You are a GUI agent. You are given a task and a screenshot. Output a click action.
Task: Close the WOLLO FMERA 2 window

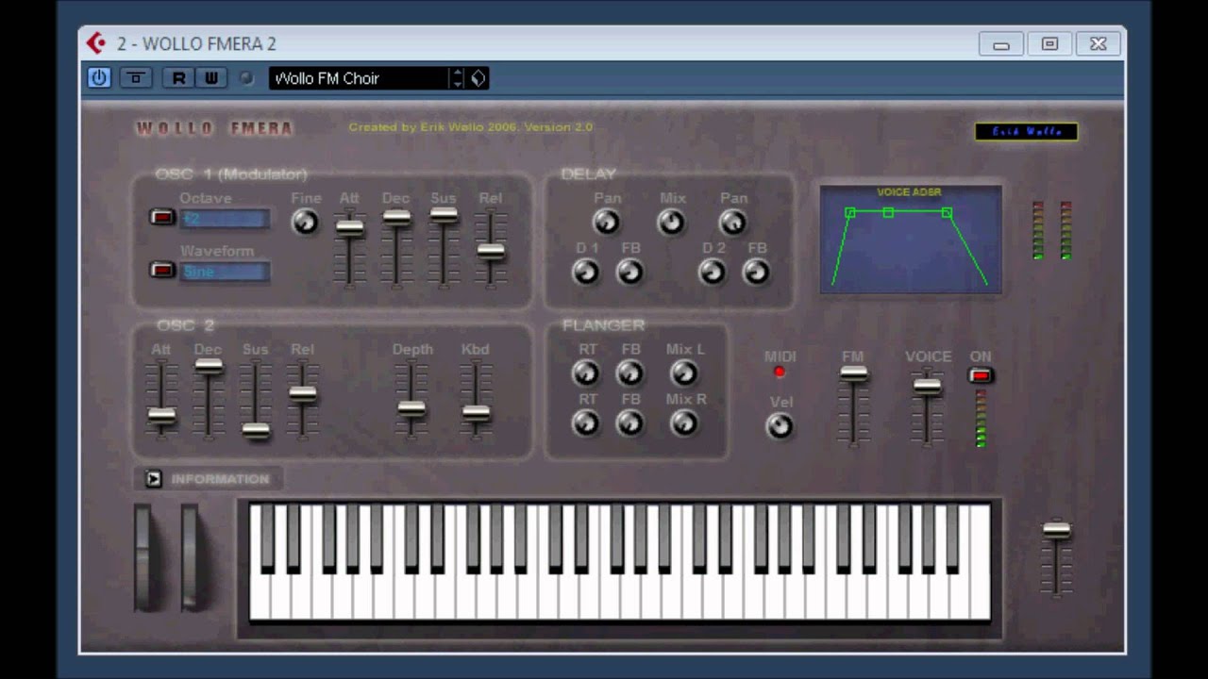(1098, 44)
